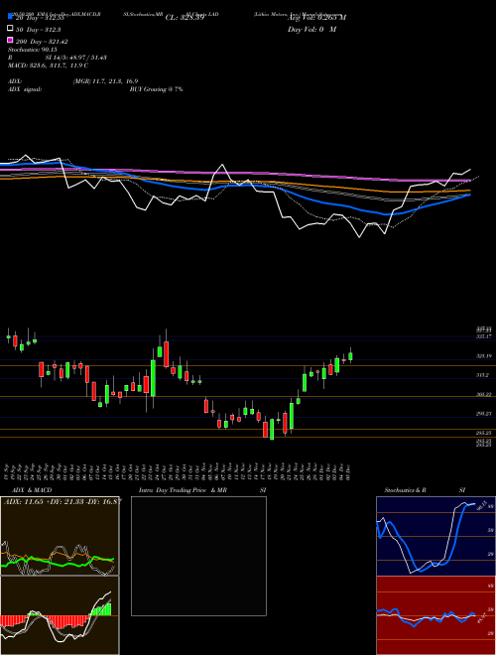Click the 'Stochastics & R' panel title
The width and height of the screenshot is (496, 655).
[405, 490]
